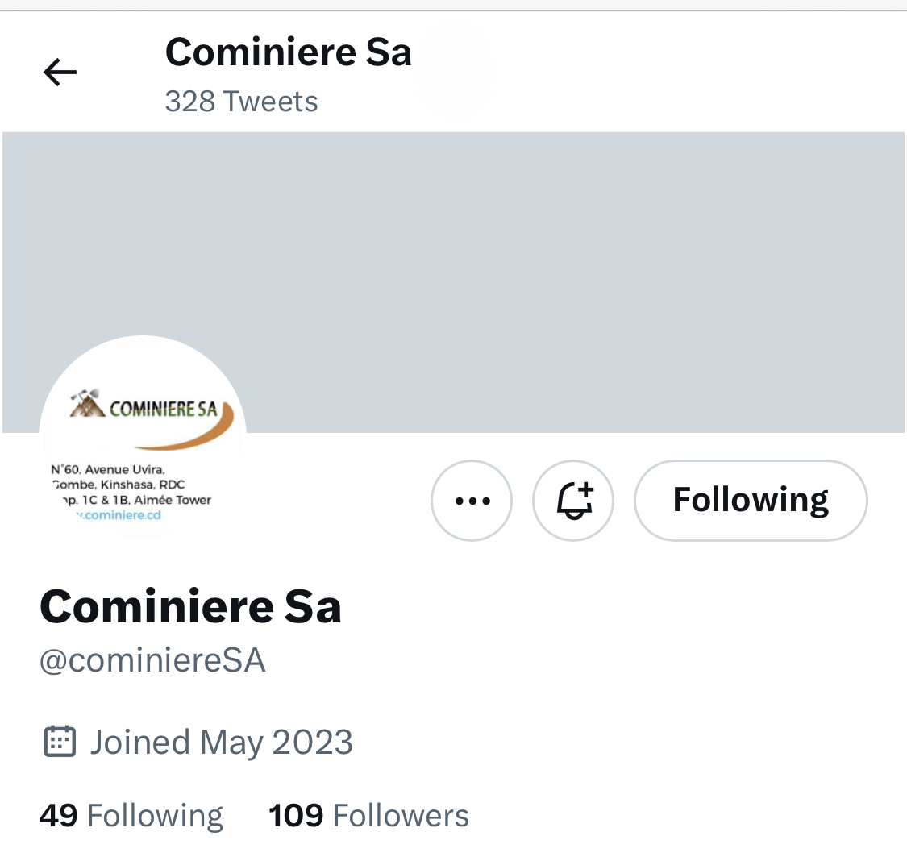
Task: Click the Avenue Uvira address line
Action: [108, 469]
